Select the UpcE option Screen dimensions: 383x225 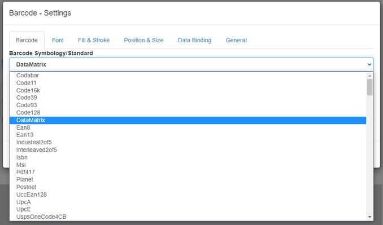188,209
